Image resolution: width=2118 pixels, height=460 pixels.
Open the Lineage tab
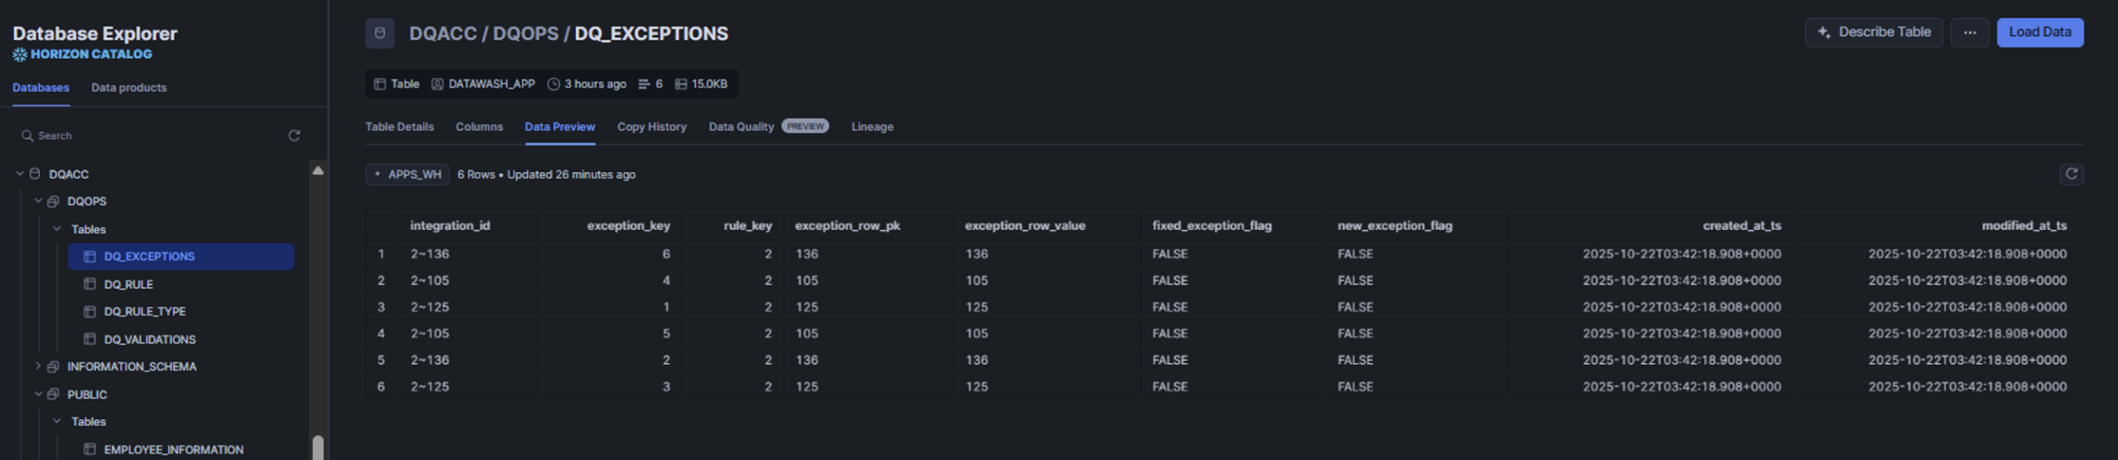point(872,127)
